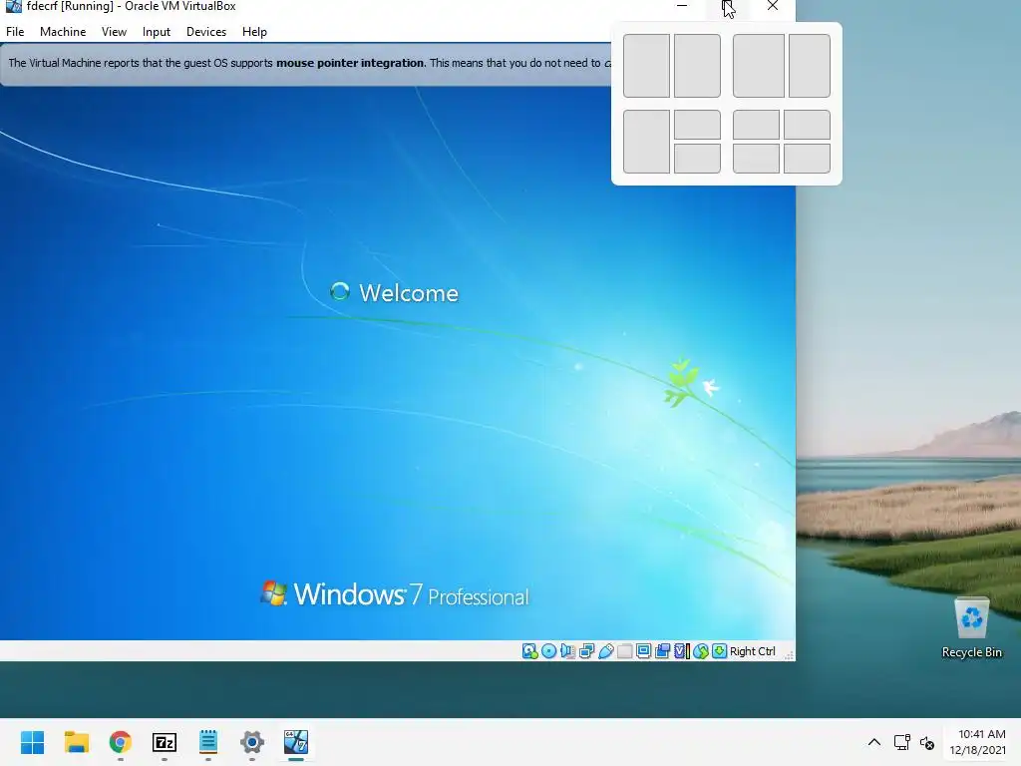
Task: Open the Devices menu
Action: click(206, 32)
